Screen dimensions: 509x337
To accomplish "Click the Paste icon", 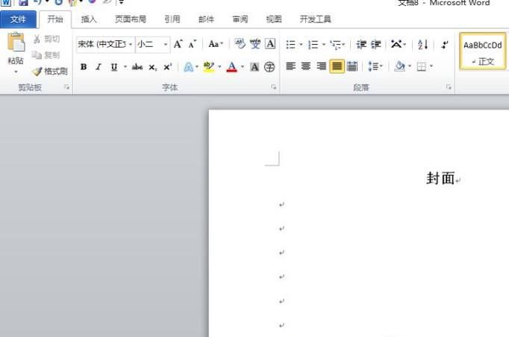I will 16,42.
